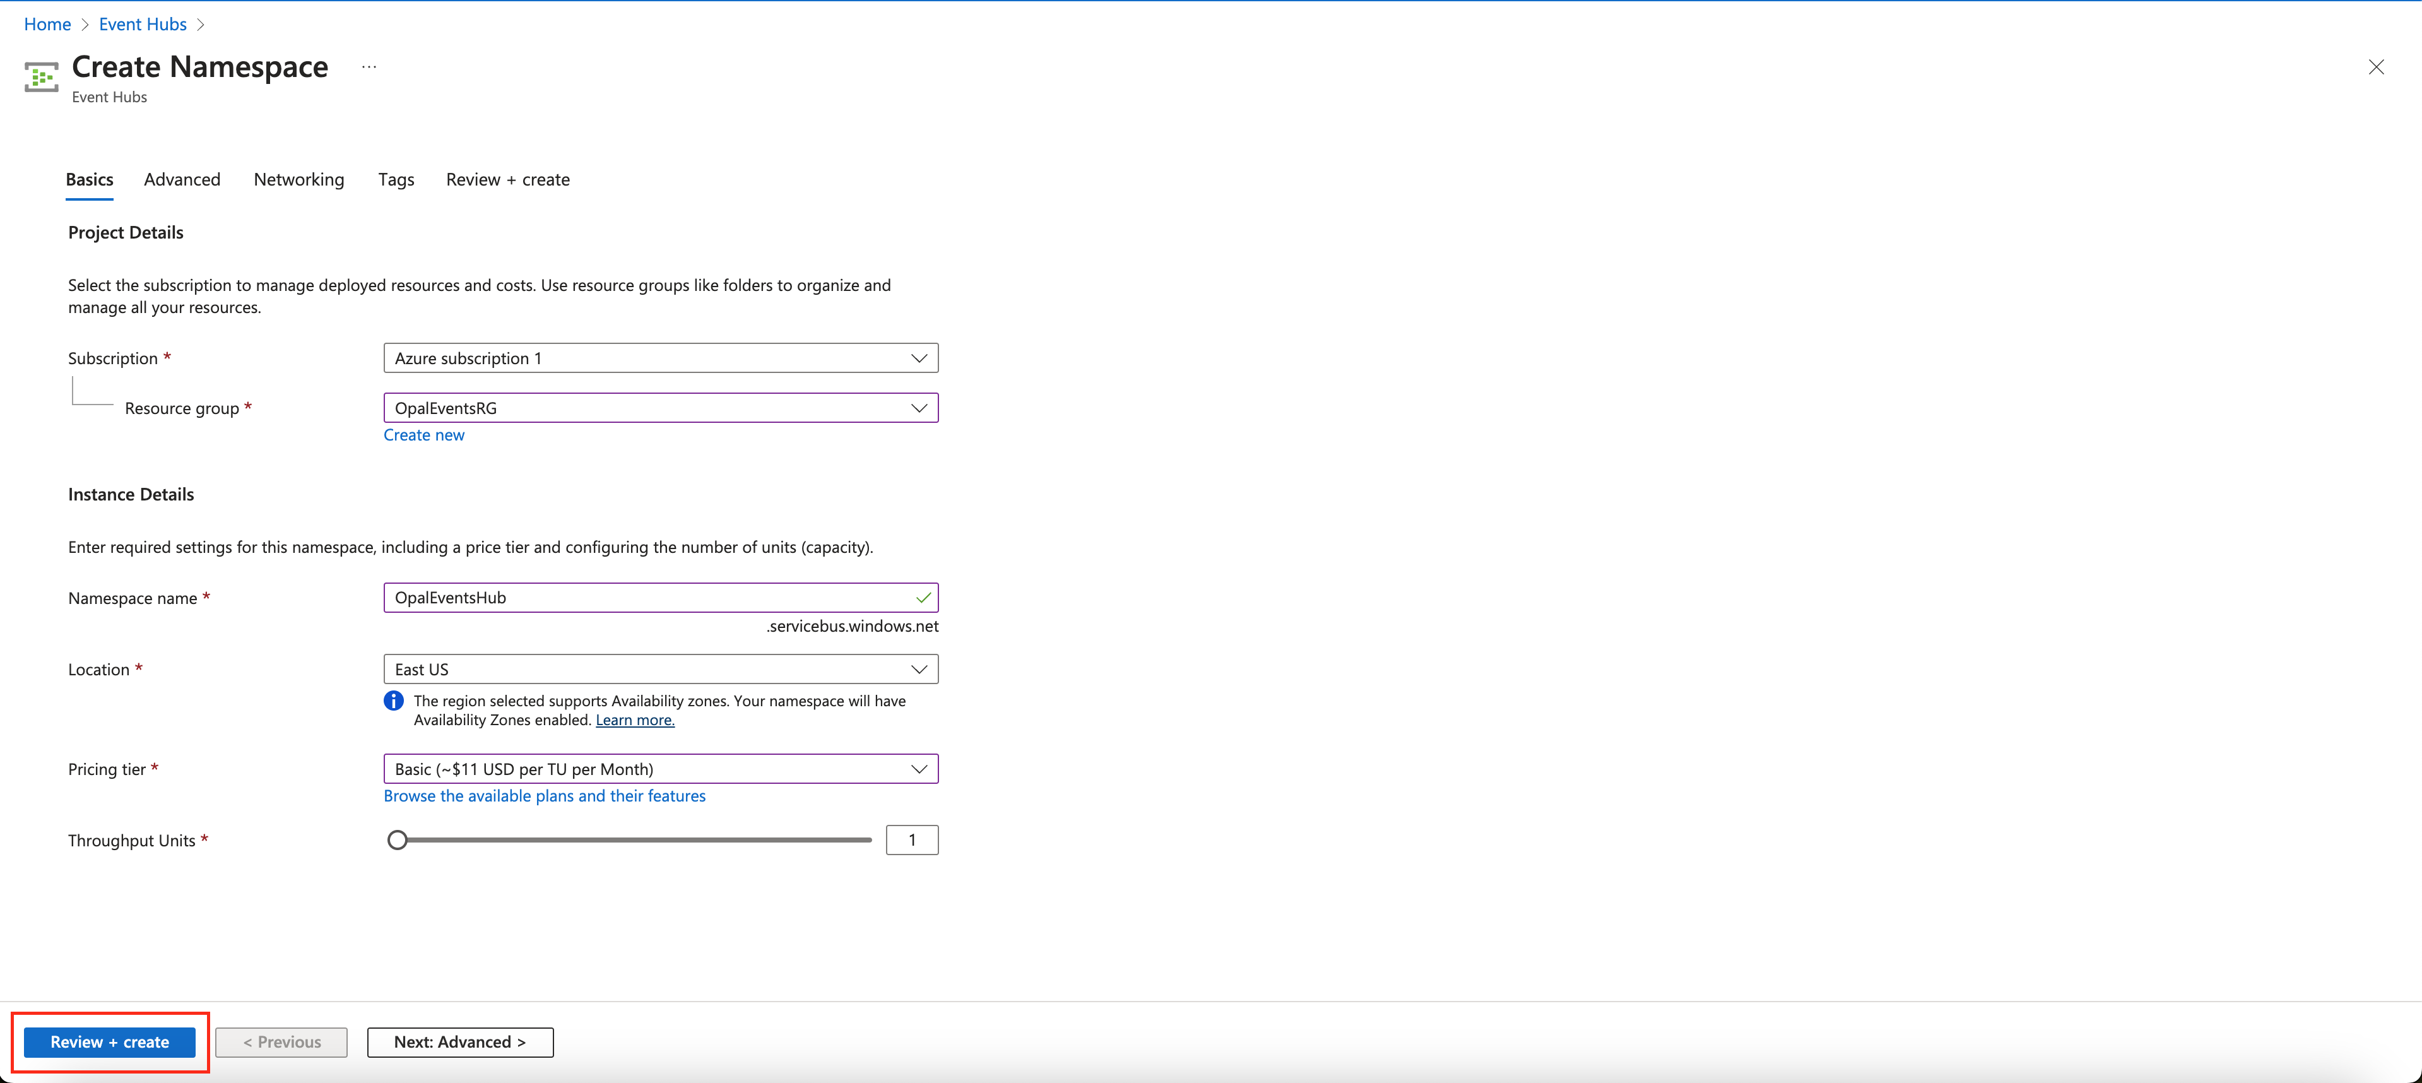This screenshot has height=1083, width=2422.
Task: Browse the available plans and features link
Action: coord(545,796)
